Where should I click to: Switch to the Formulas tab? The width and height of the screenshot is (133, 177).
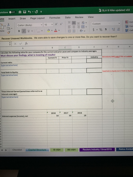coord(55,18)
